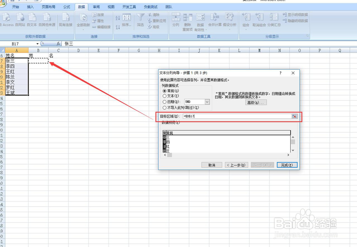Click 完成(F) finish button
The width and height of the screenshot is (357, 247).
coord(287,165)
